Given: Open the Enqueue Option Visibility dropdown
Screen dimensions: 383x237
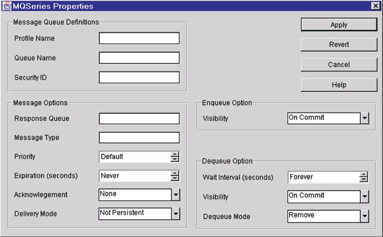Looking at the screenshot, I should [364, 118].
